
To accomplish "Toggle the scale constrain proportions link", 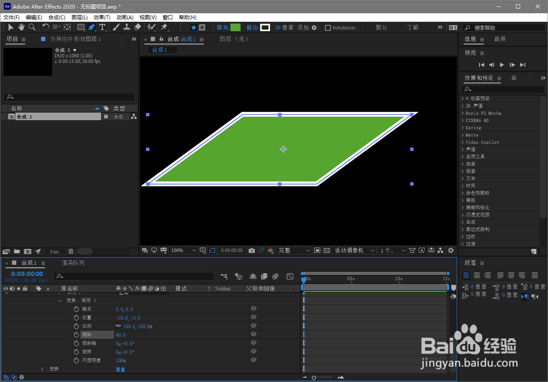I will (x=118, y=326).
